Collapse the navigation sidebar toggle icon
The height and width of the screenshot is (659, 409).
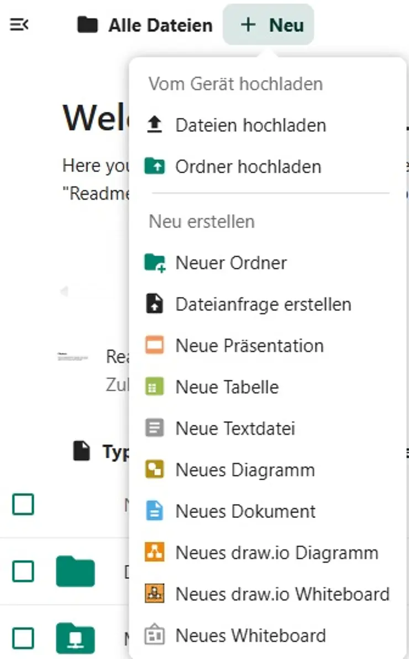pyautogui.click(x=20, y=25)
